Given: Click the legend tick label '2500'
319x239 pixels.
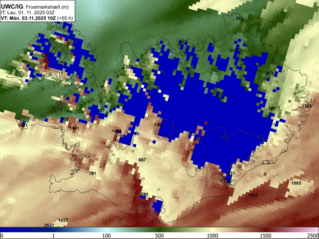Looking at the screenshot, I should click(x=313, y=236).
